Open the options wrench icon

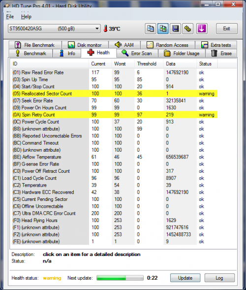click(x=187, y=29)
